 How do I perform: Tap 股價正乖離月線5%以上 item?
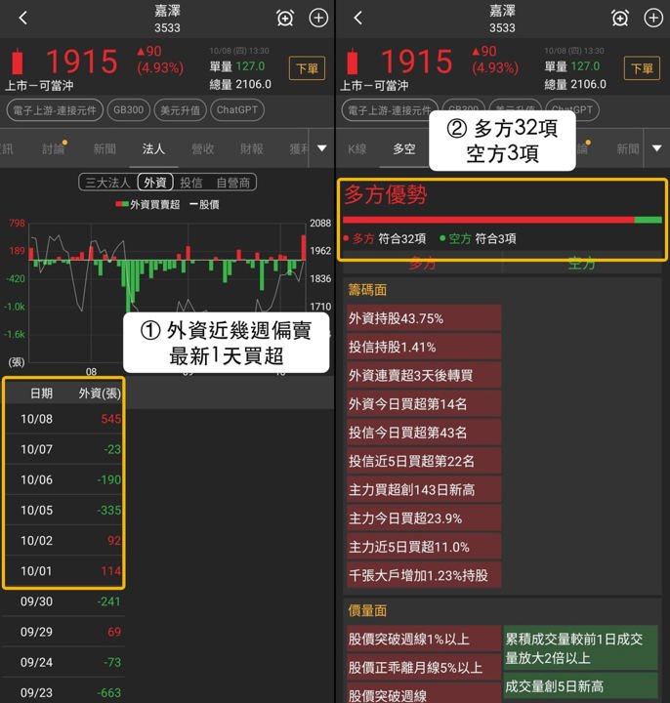(424, 668)
